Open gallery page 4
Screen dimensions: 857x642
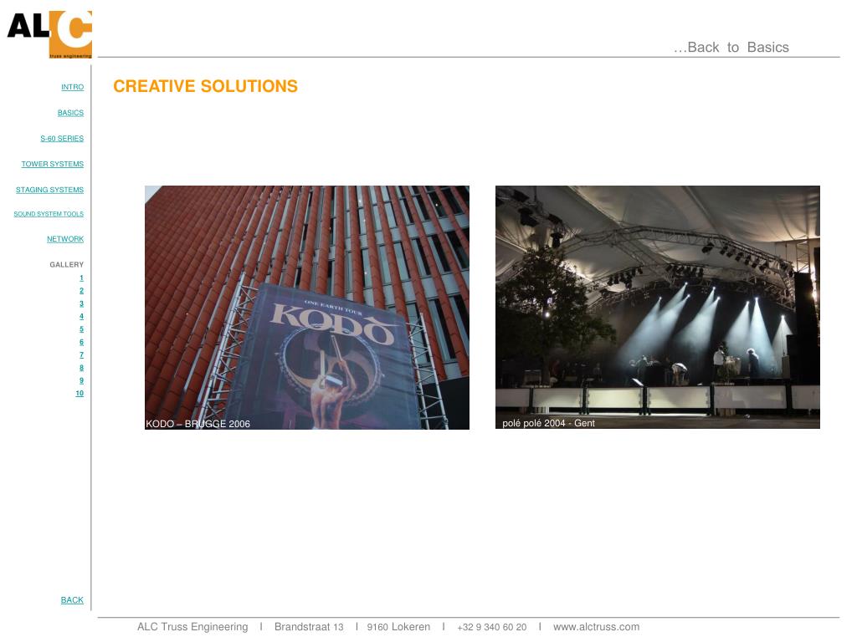(81, 317)
